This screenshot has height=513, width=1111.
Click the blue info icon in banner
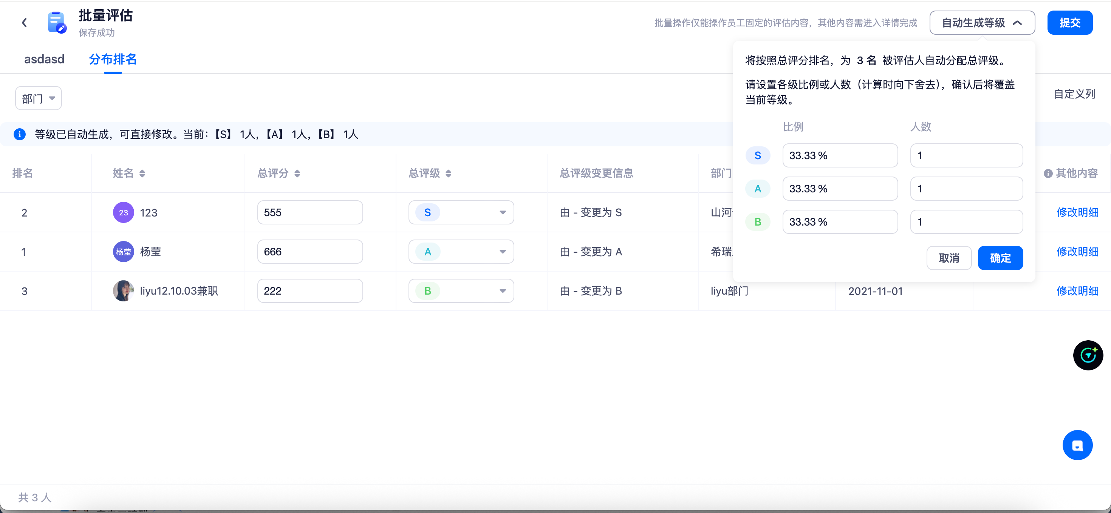(x=19, y=134)
